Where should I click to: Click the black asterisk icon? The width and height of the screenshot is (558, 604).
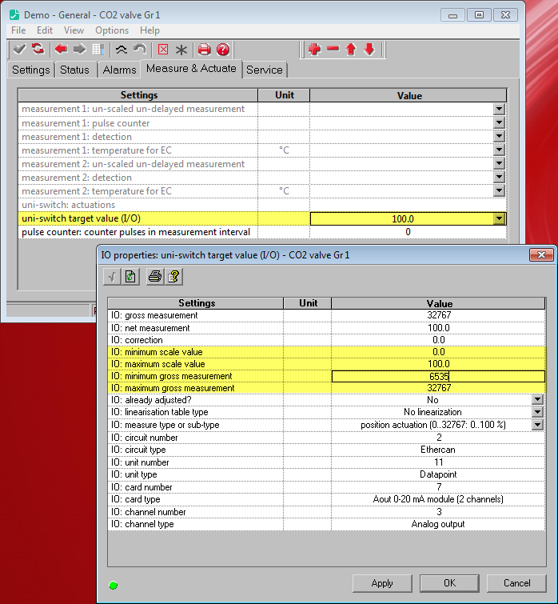tap(181, 50)
